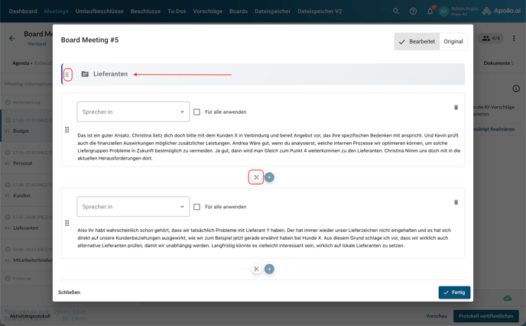The width and height of the screenshot is (526, 326).
Task: Go to the Dashboard tab
Action: (23, 11)
